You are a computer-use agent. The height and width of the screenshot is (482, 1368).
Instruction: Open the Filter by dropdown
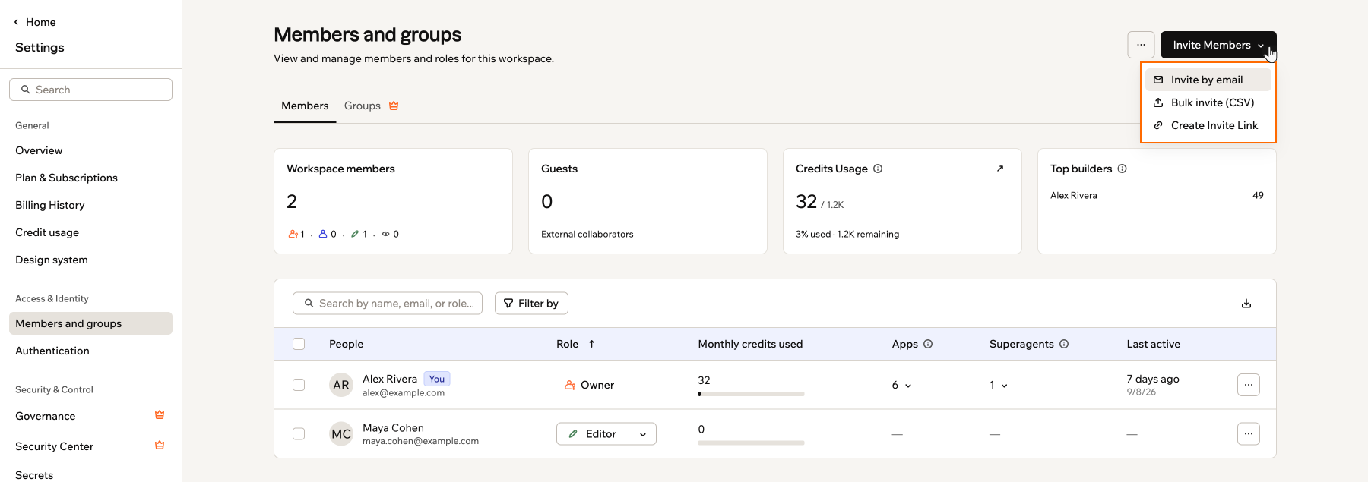tap(531, 304)
